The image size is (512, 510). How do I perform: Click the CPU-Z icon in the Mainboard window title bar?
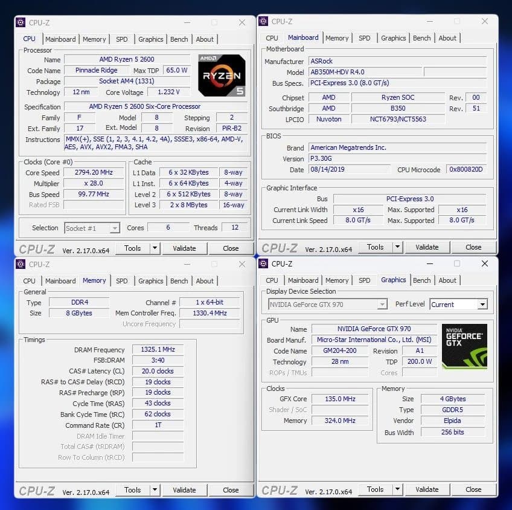(x=262, y=21)
